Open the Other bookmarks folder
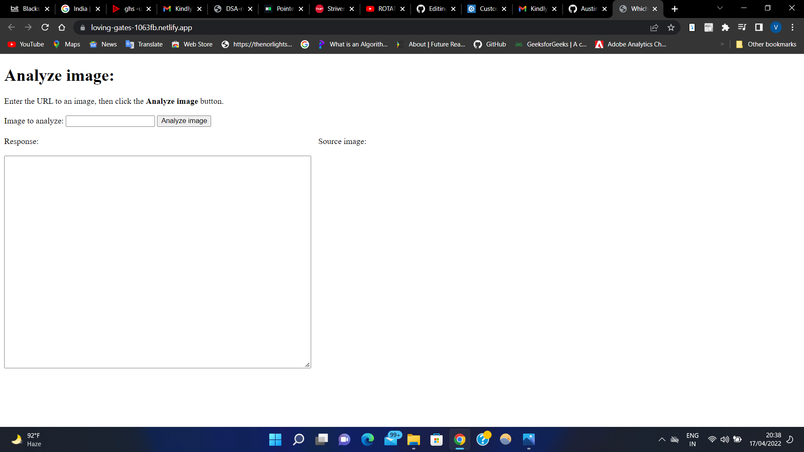The height and width of the screenshot is (452, 804). [x=766, y=44]
